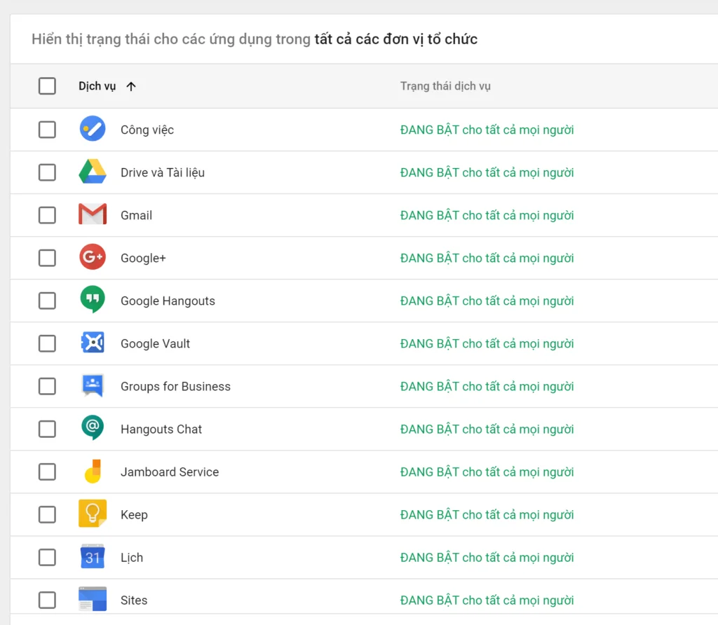The image size is (718, 625).
Task: Click Google Vault's ĐANG BẬT status
Action: (487, 343)
